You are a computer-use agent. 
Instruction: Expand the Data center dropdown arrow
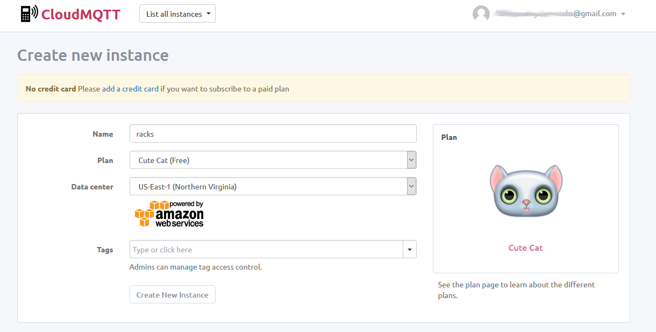[411, 187]
